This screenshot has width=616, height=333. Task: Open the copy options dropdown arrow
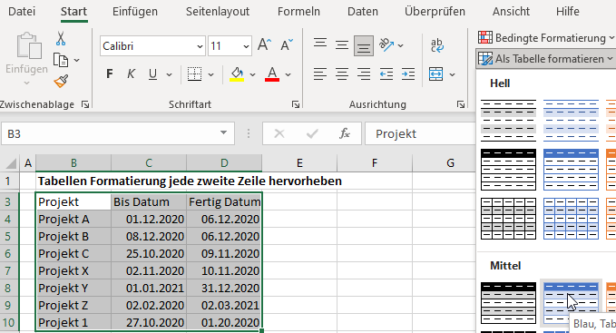point(76,60)
